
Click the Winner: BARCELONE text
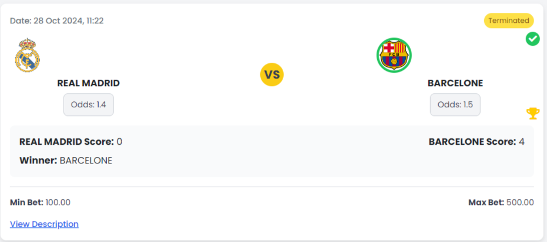click(x=66, y=160)
